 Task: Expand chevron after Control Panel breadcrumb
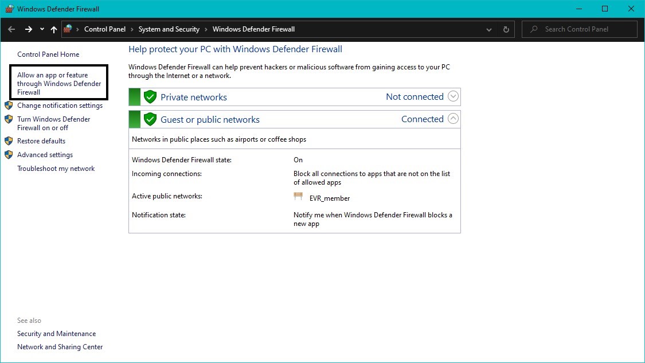132,29
